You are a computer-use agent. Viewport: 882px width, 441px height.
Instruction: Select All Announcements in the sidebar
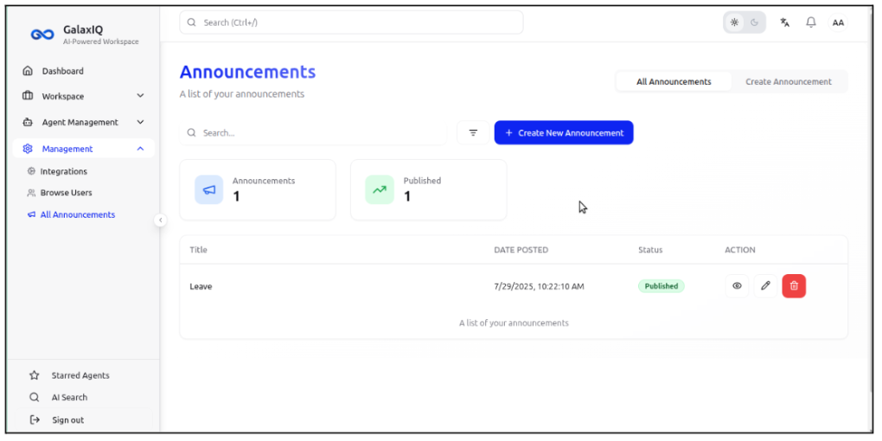(x=78, y=214)
